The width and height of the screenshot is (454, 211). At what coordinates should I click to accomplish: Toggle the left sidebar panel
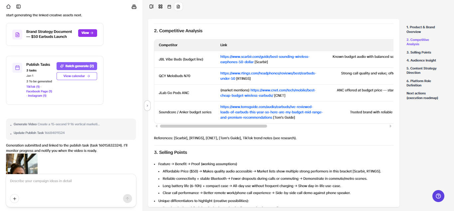19,6
